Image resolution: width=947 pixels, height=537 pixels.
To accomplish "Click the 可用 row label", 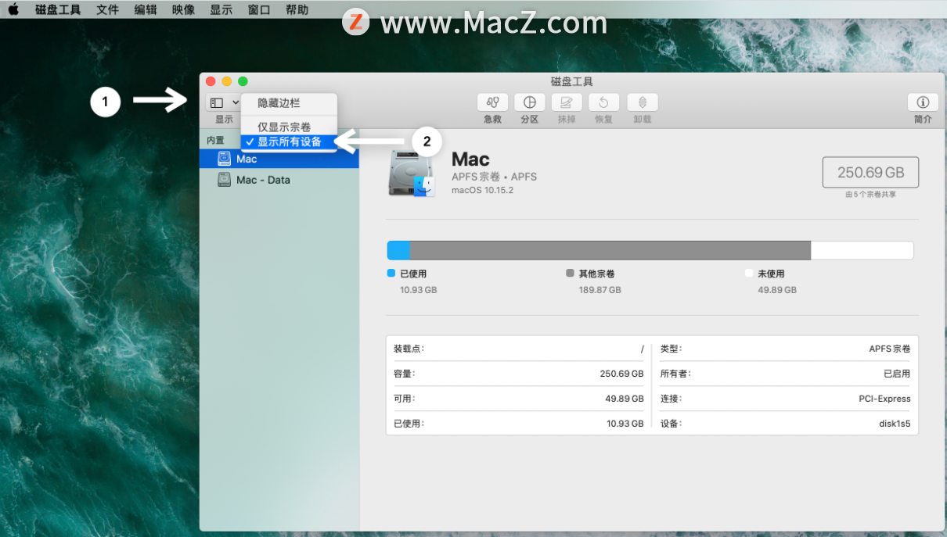I will [x=404, y=399].
